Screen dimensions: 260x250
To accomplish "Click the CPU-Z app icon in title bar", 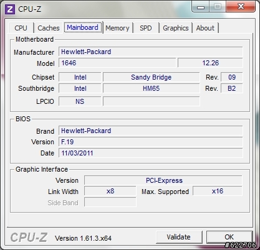I will click(x=10, y=9).
